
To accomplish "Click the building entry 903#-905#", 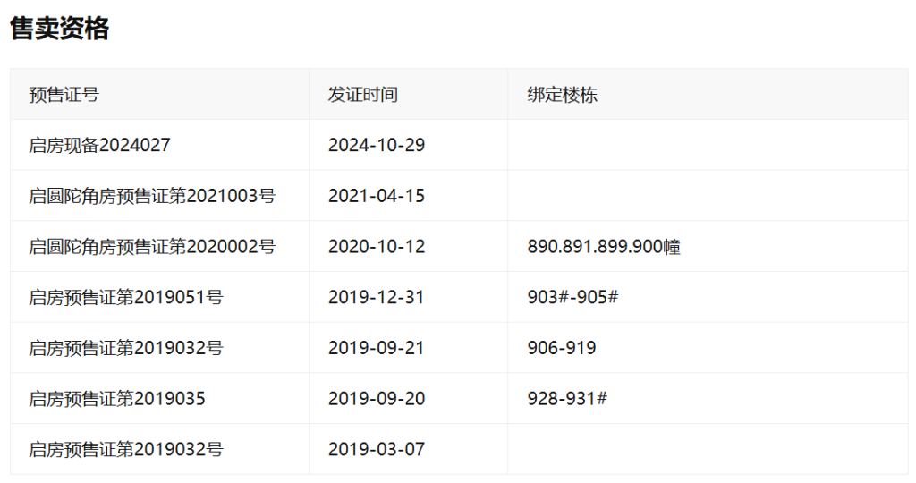I will (x=572, y=297).
